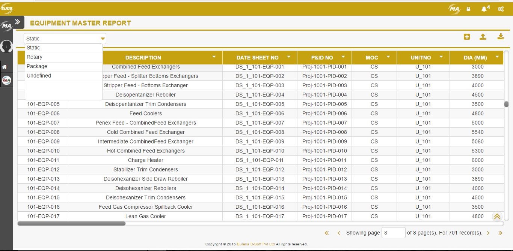This screenshot has height=251, width=513.
Task: Select Undefined option in the dropdown list
Action: click(64, 76)
